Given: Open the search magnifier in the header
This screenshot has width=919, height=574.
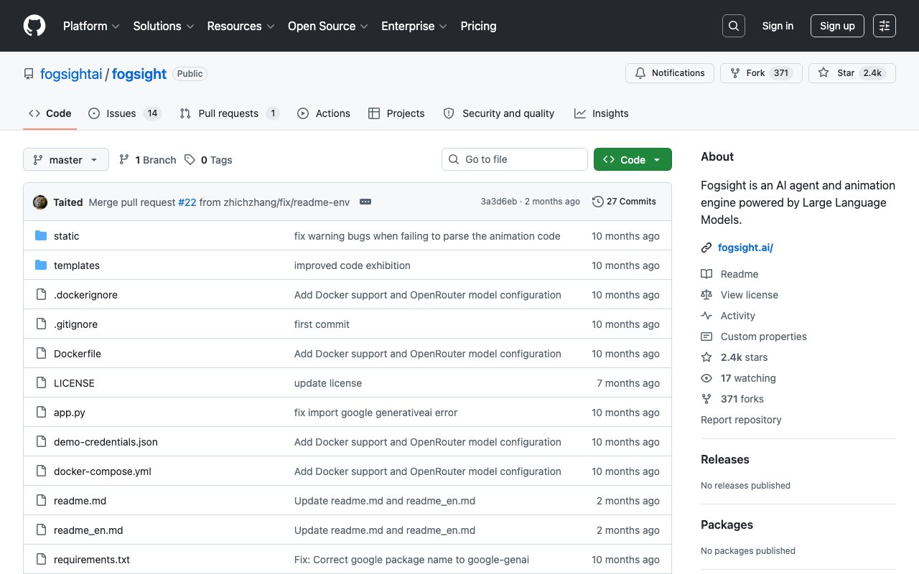Looking at the screenshot, I should click(x=734, y=26).
